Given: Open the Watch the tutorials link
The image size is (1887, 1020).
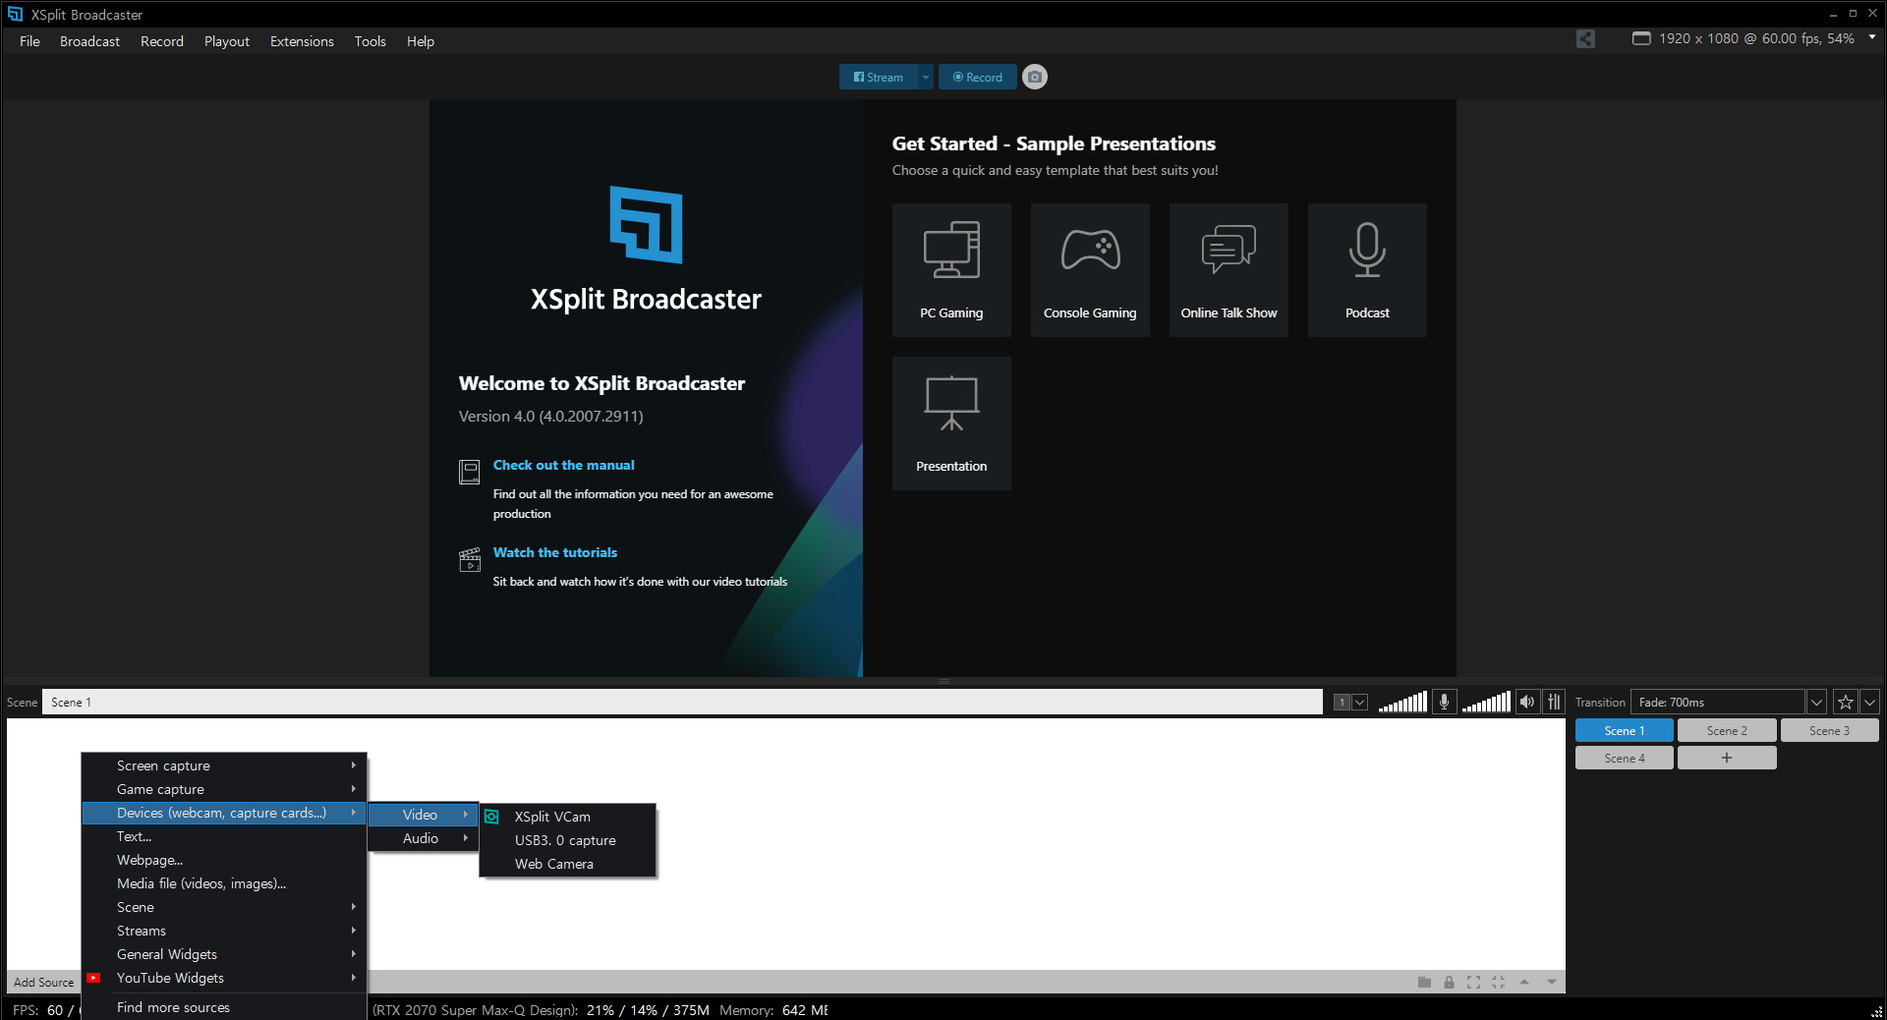Looking at the screenshot, I should (555, 552).
